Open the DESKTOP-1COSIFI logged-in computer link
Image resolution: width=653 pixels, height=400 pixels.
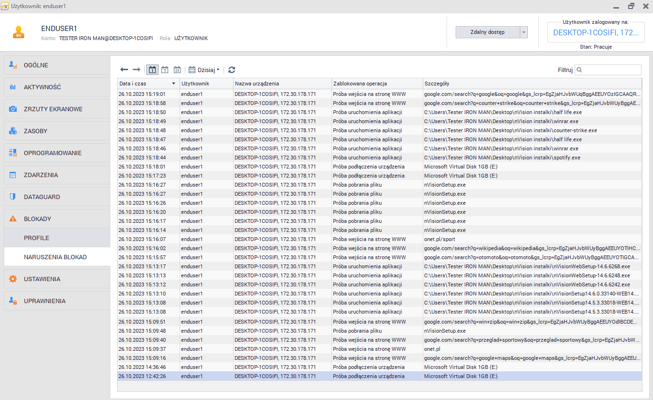point(596,32)
